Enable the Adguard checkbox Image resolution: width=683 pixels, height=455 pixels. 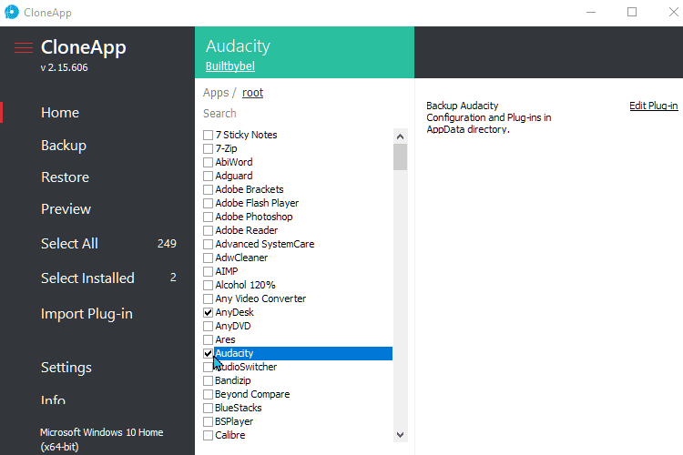[209, 176]
